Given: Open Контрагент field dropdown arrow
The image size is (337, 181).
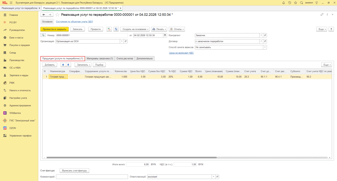Looking at the screenshot, I should pos(261,35).
